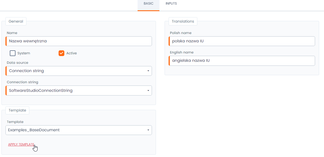Click the General section header

pos(16,21)
